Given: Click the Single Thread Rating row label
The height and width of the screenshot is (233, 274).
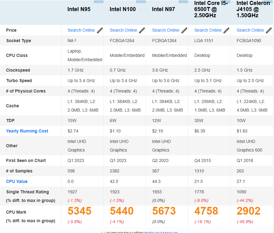Looking at the screenshot, I should point(27,192).
